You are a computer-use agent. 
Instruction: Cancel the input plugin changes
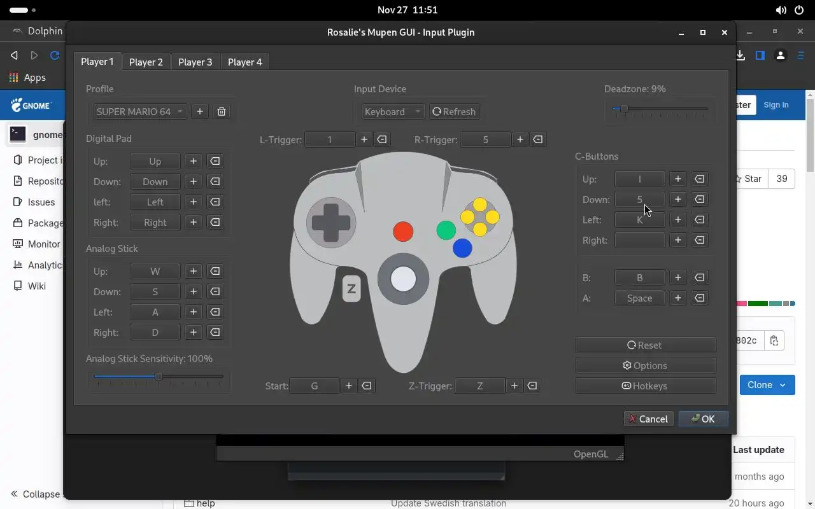pos(648,419)
